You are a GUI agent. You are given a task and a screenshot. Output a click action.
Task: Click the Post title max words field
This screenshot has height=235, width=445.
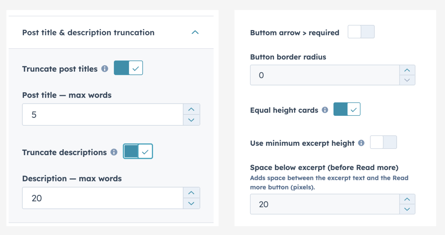(103, 115)
